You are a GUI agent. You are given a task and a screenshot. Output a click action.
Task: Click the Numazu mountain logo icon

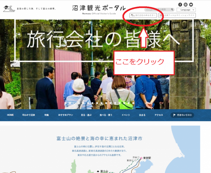pos(9,9)
